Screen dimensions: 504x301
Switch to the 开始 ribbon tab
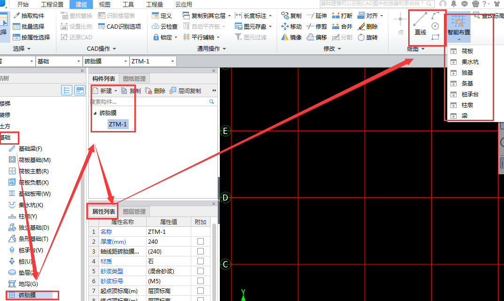23,5
